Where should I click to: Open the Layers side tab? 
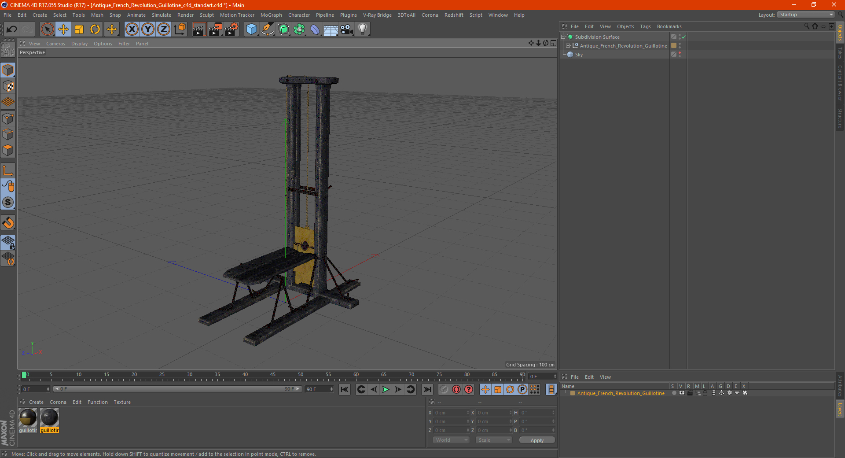coord(840,409)
